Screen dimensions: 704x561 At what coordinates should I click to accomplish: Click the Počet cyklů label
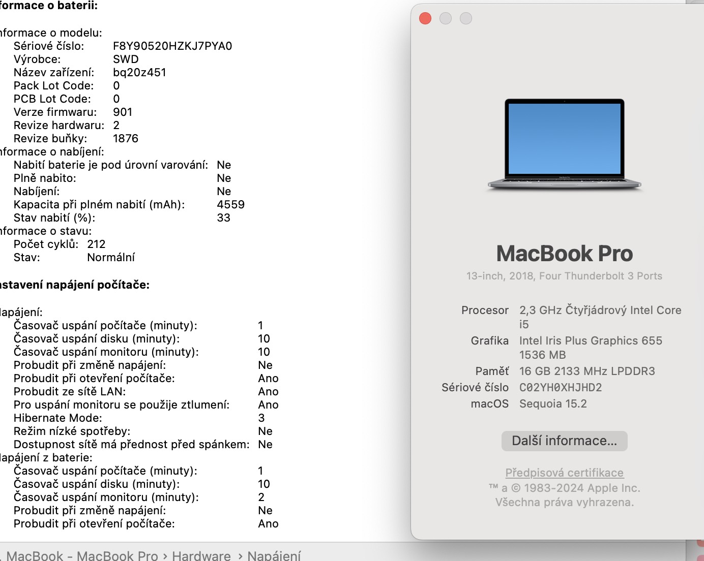(x=46, y=244)
